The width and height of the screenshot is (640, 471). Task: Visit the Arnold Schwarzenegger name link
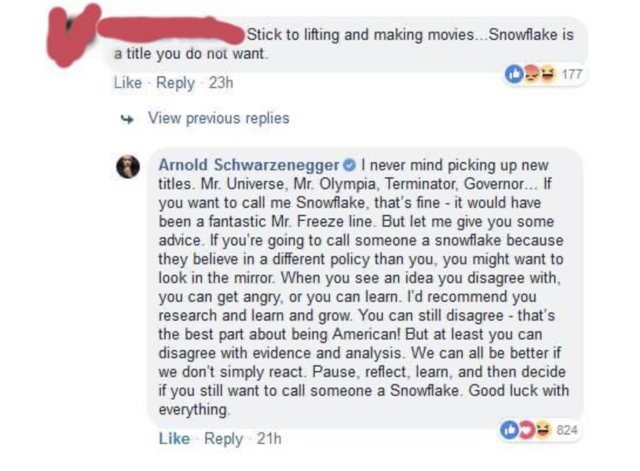pos(249,165)
